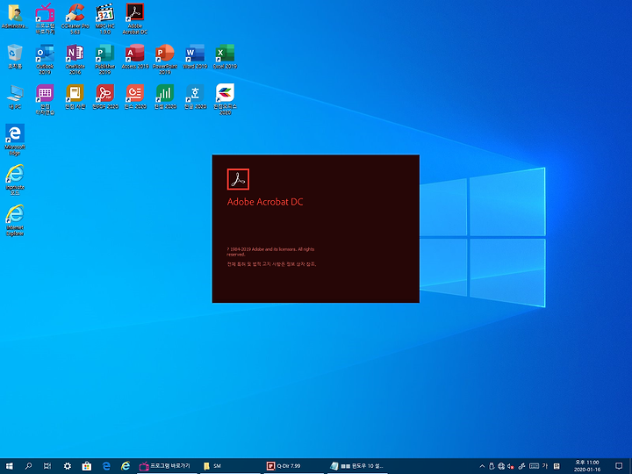This screenshot has height=474, width=632.
Task: Open Settings gear on the taskbar
Action: (x=67, y=466)
